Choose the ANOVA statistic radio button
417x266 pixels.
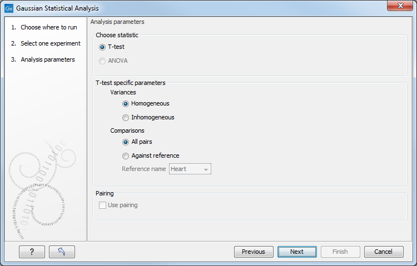pos(102,61)
